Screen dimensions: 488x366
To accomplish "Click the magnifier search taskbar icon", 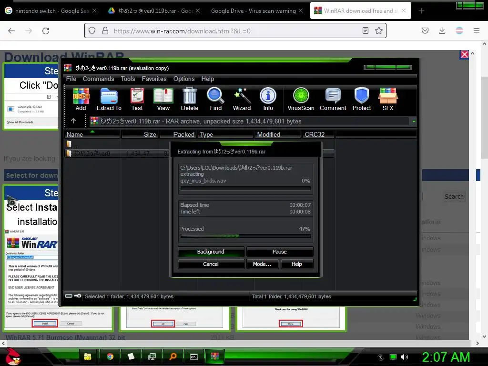I will click(173, 356).
